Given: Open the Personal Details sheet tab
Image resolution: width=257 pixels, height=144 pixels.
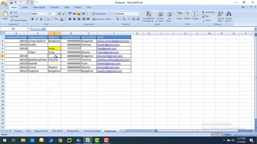Looking at the screenshot, I should [92, 131].
